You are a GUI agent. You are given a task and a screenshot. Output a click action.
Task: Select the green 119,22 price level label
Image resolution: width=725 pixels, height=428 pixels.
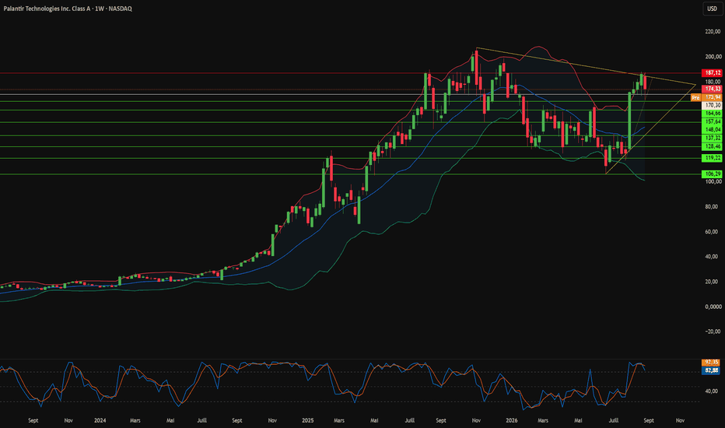tap(712, 158)
